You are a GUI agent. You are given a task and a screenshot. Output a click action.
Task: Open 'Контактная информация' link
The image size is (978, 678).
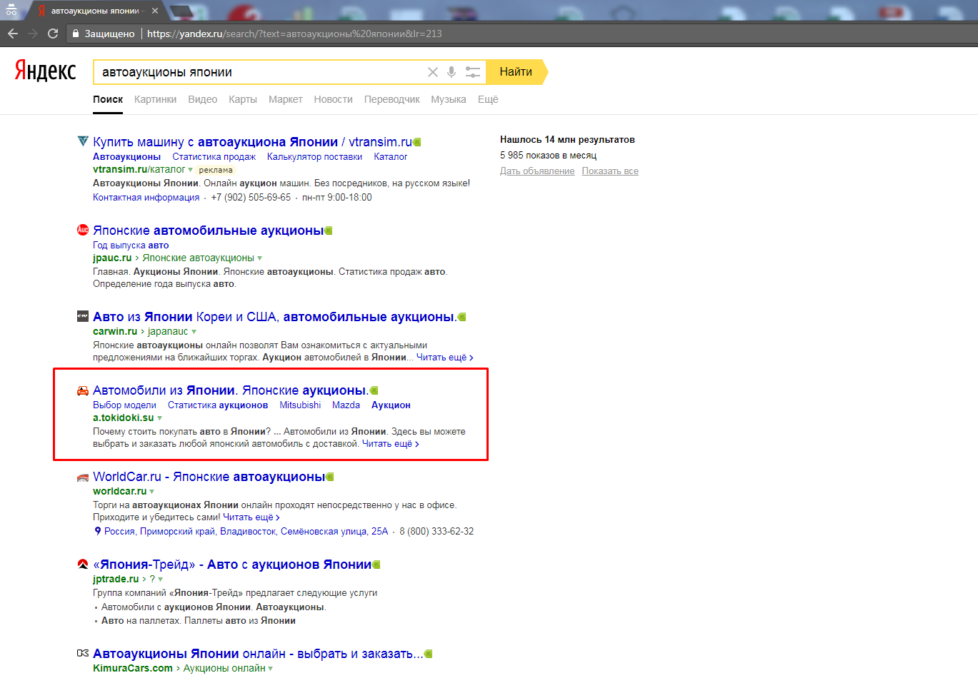pyautogui.click(x=146, y=197)
